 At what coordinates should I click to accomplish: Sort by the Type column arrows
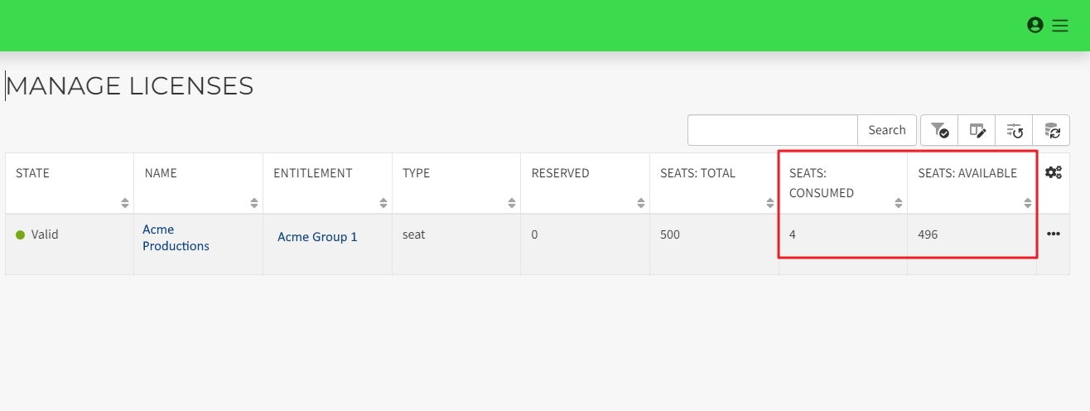[513, 203]
